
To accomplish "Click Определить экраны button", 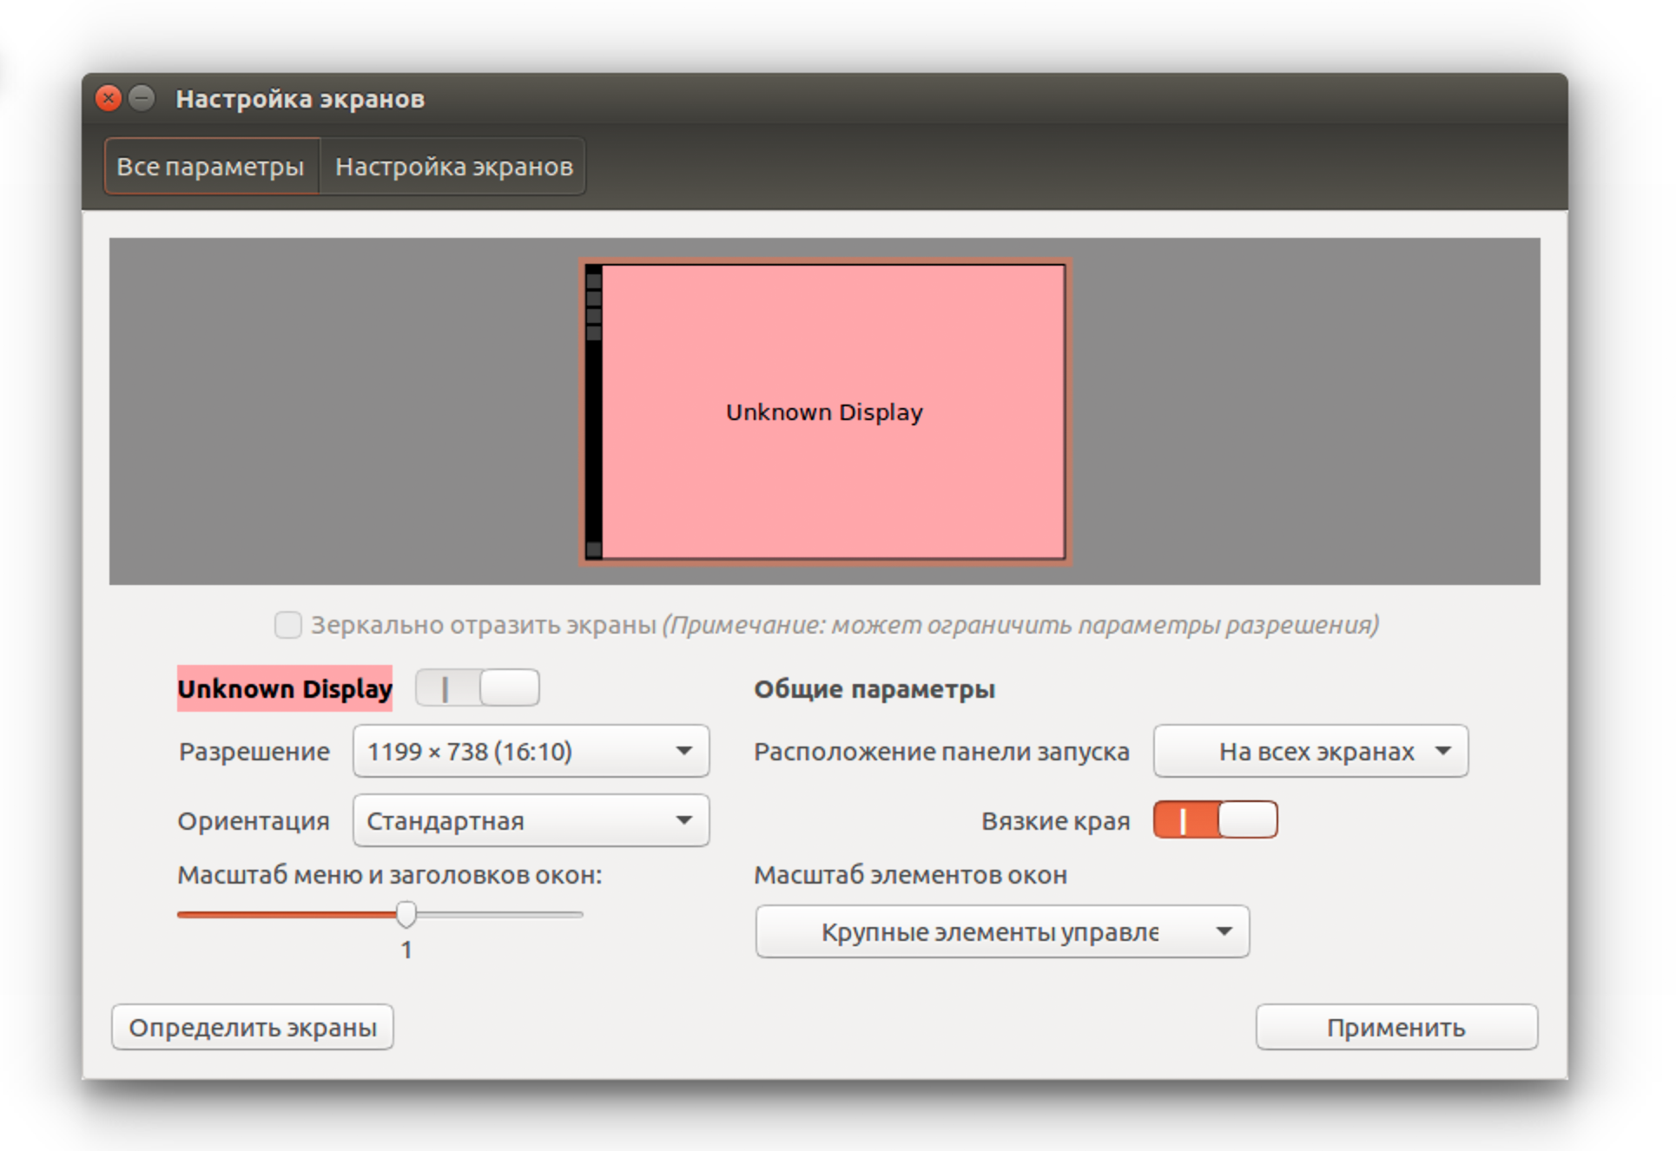I will click(x=253, y=1027).
